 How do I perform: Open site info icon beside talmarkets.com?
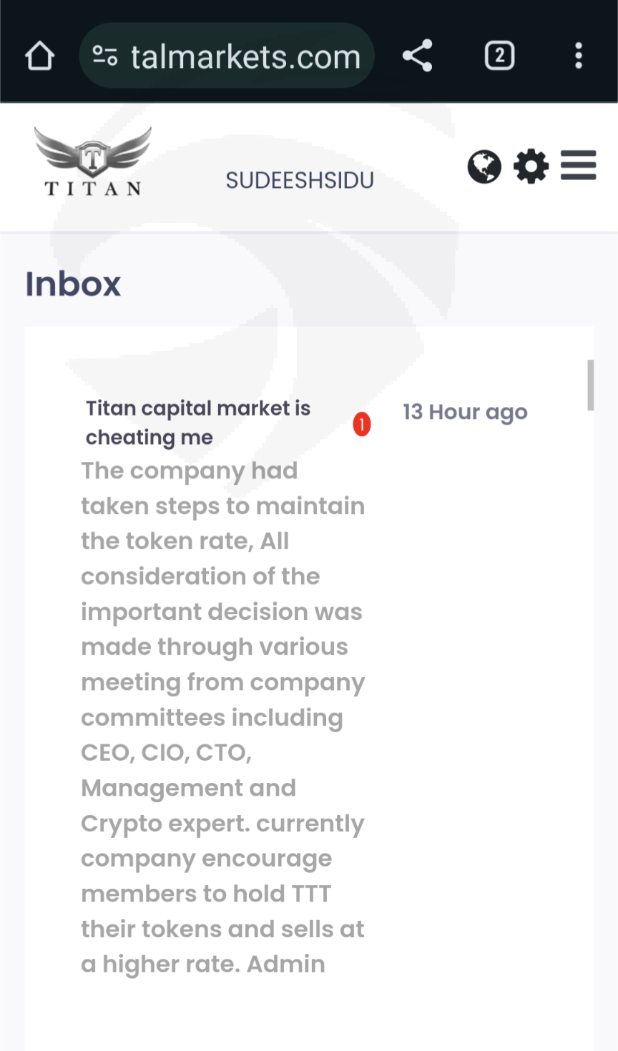pos(105,56)
